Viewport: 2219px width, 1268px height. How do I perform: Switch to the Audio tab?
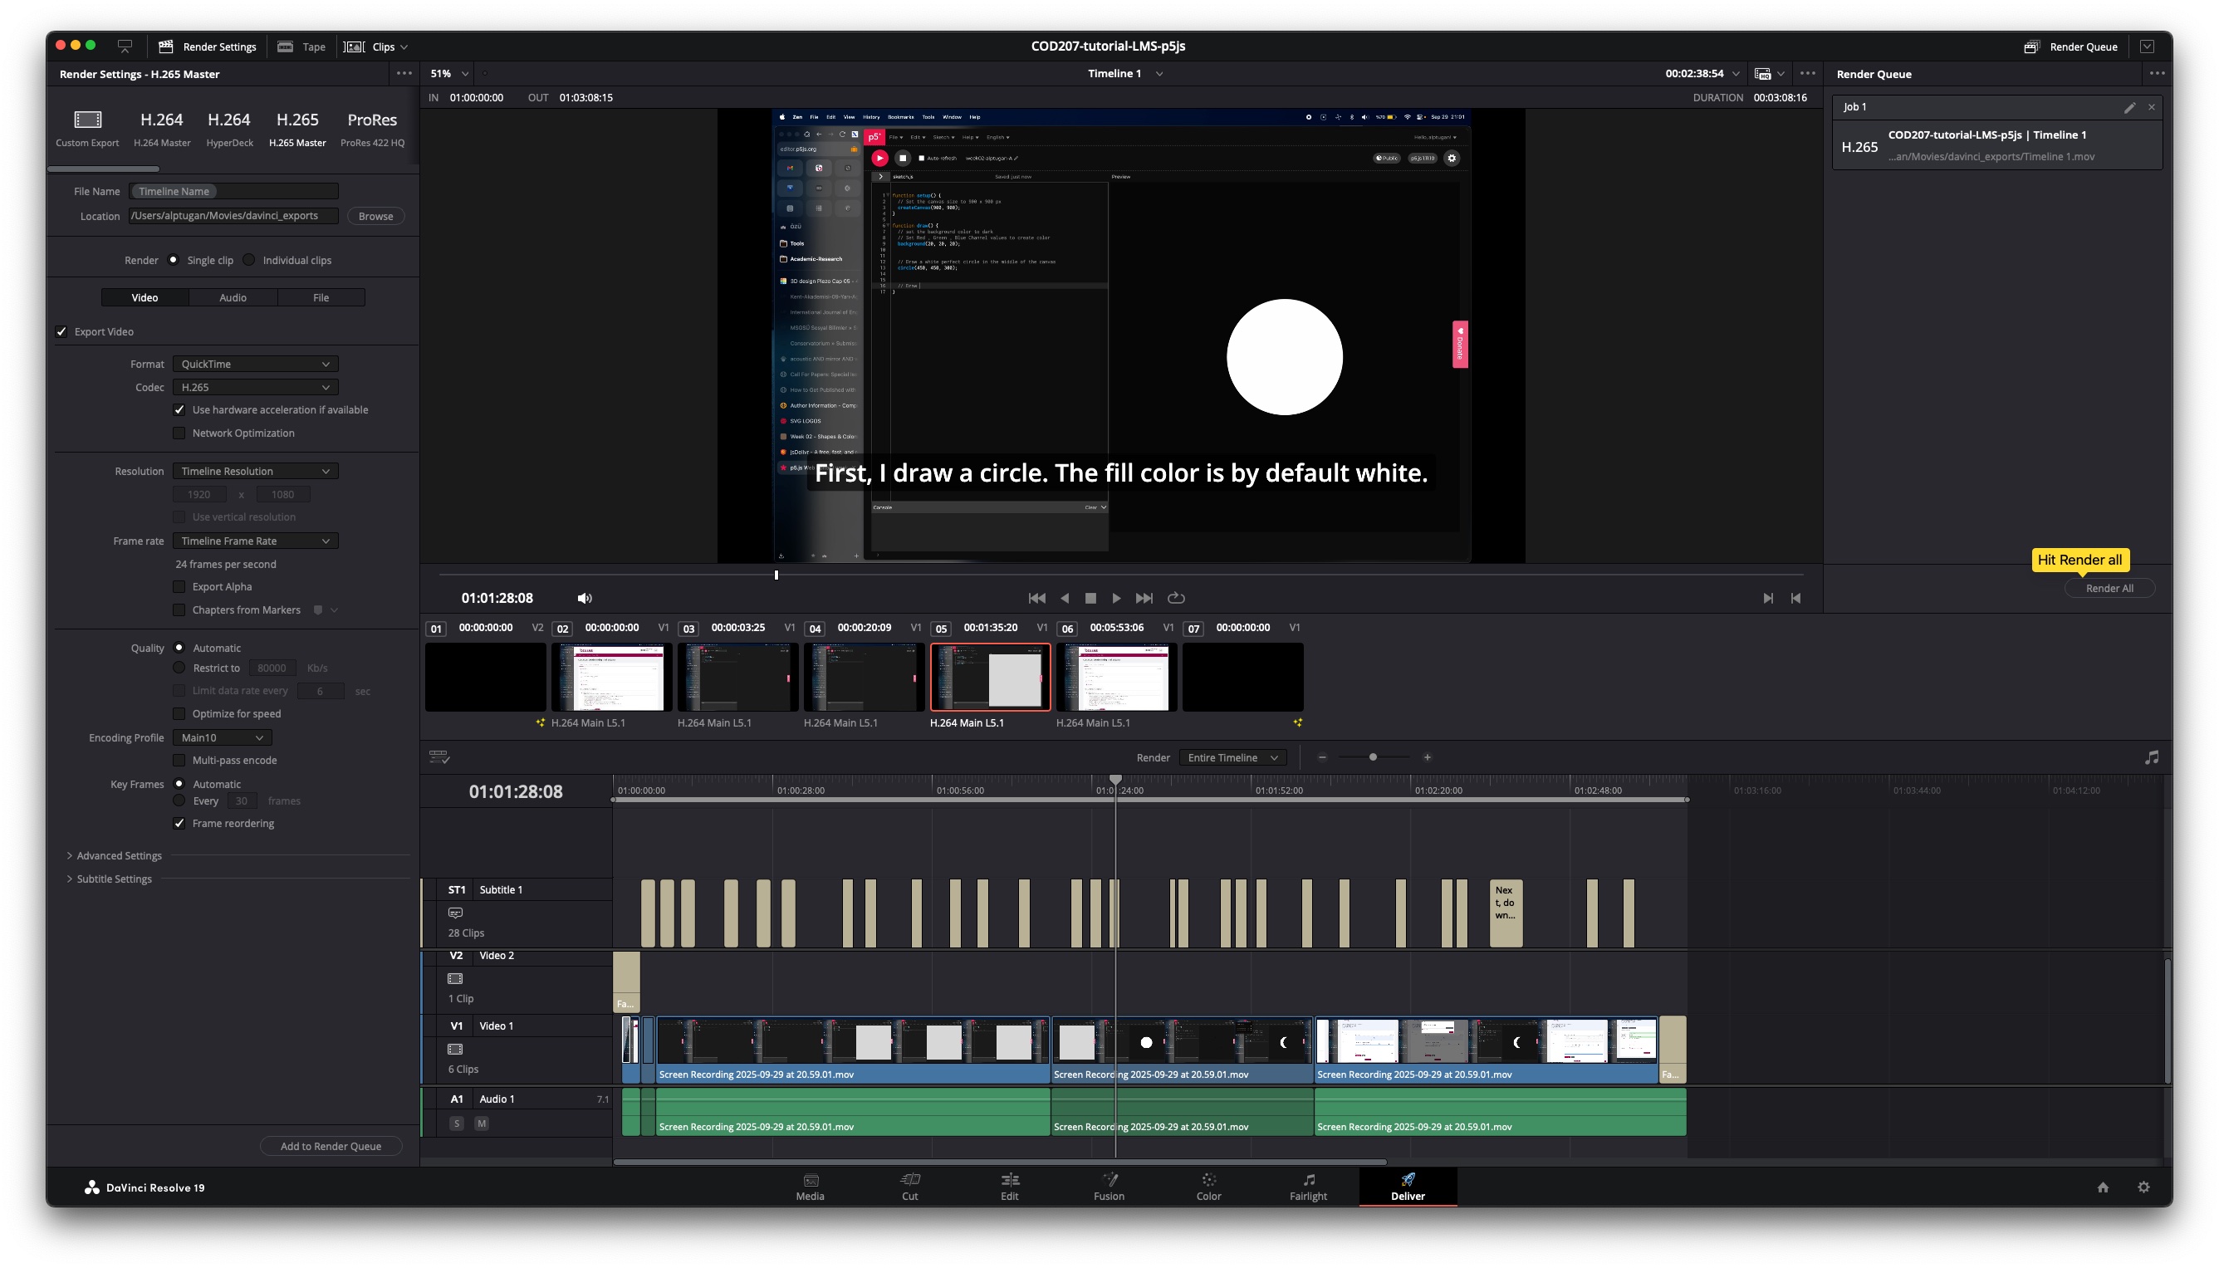pyautogui.click(x=233, y=298)
